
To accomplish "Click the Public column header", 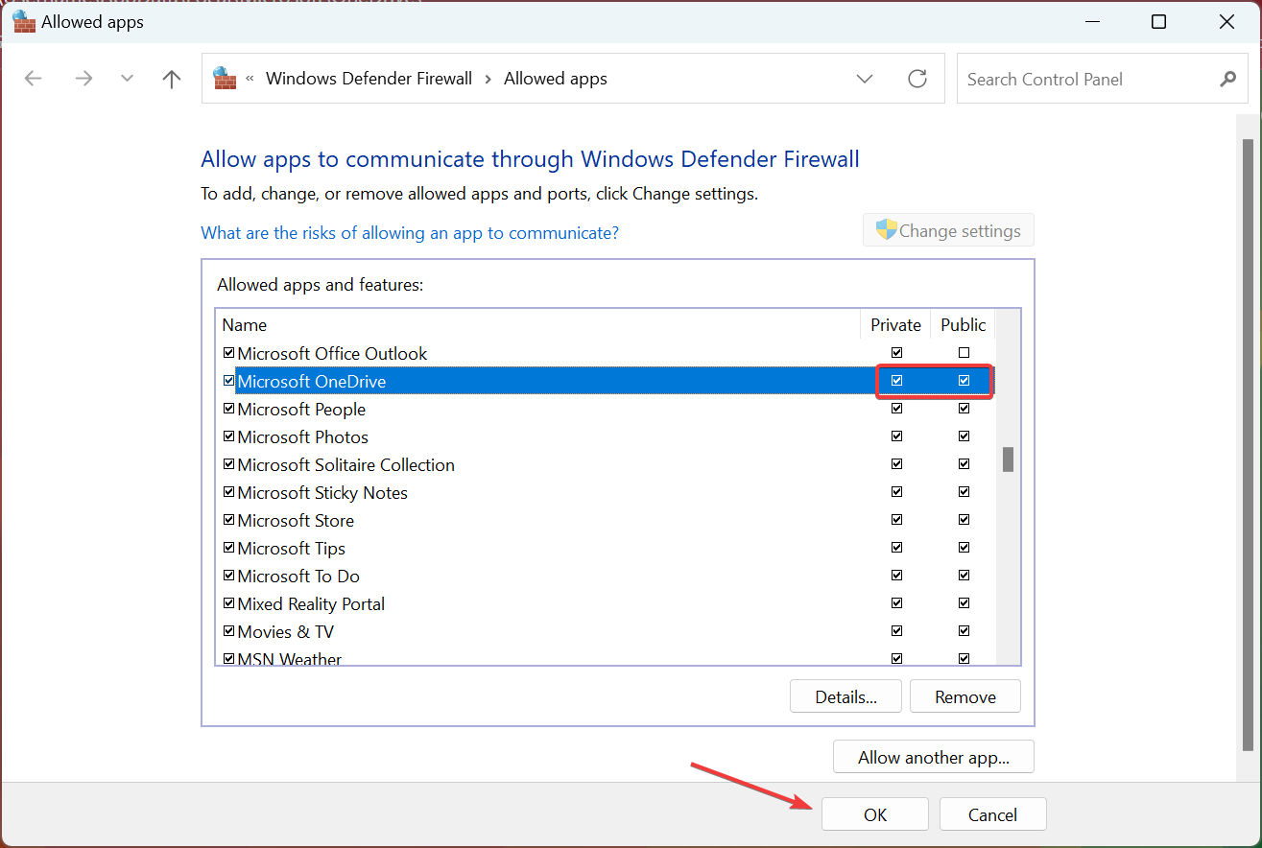I will point(964,325).
